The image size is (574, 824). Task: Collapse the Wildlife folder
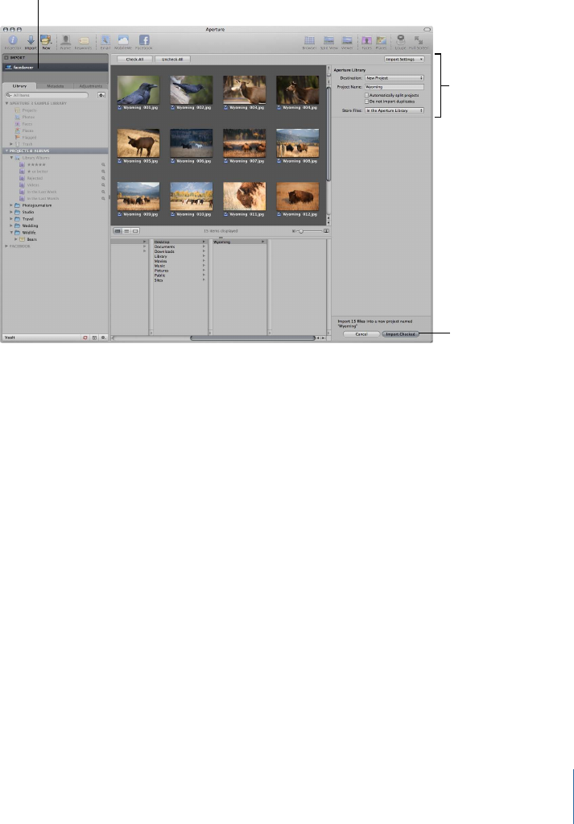[11, 232]
